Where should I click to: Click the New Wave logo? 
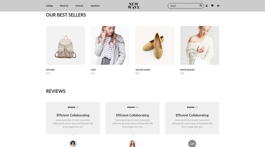pyautogui.click(x=134, y=6)
